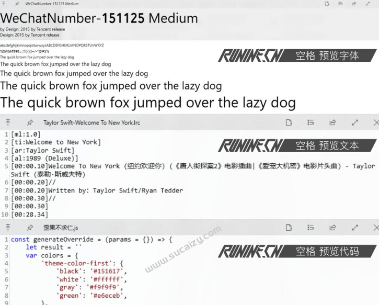The image size is (379, 305).
Task: Click code line 'var colors = {'
Action: 52,255
